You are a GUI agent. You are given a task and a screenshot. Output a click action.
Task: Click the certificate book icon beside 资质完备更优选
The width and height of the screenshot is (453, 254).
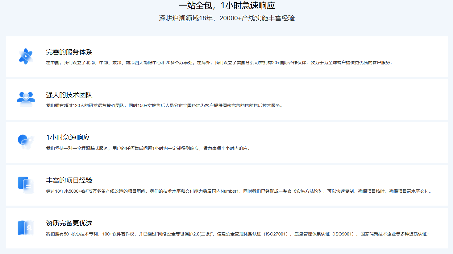(26, 228)
